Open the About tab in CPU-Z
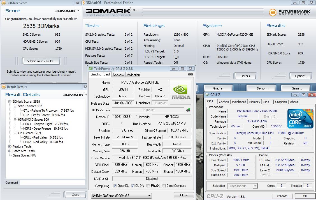Image resolution: width=316 pixels, height=200 pixels. tap(294, 102)
